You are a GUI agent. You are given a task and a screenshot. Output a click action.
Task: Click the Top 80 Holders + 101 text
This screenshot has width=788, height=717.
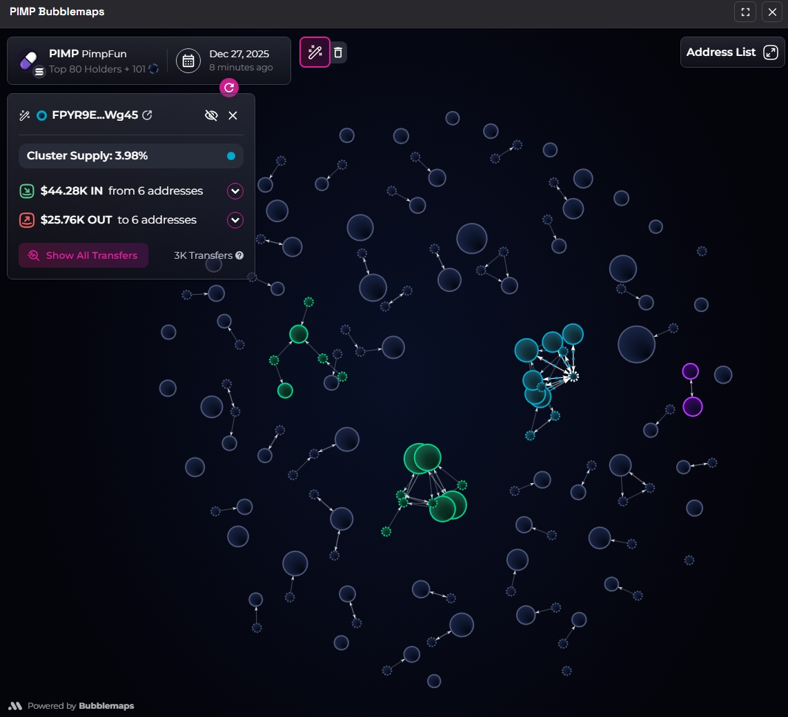point(97,69)
